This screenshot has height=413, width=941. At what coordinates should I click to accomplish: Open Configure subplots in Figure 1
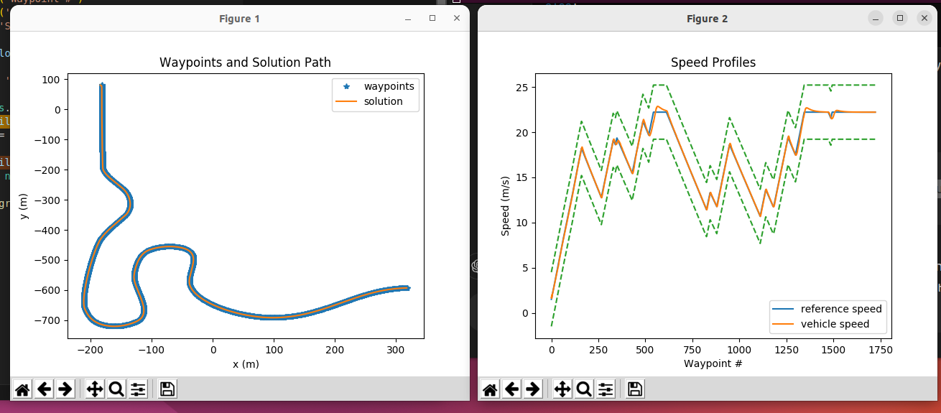tap(138, 389)
